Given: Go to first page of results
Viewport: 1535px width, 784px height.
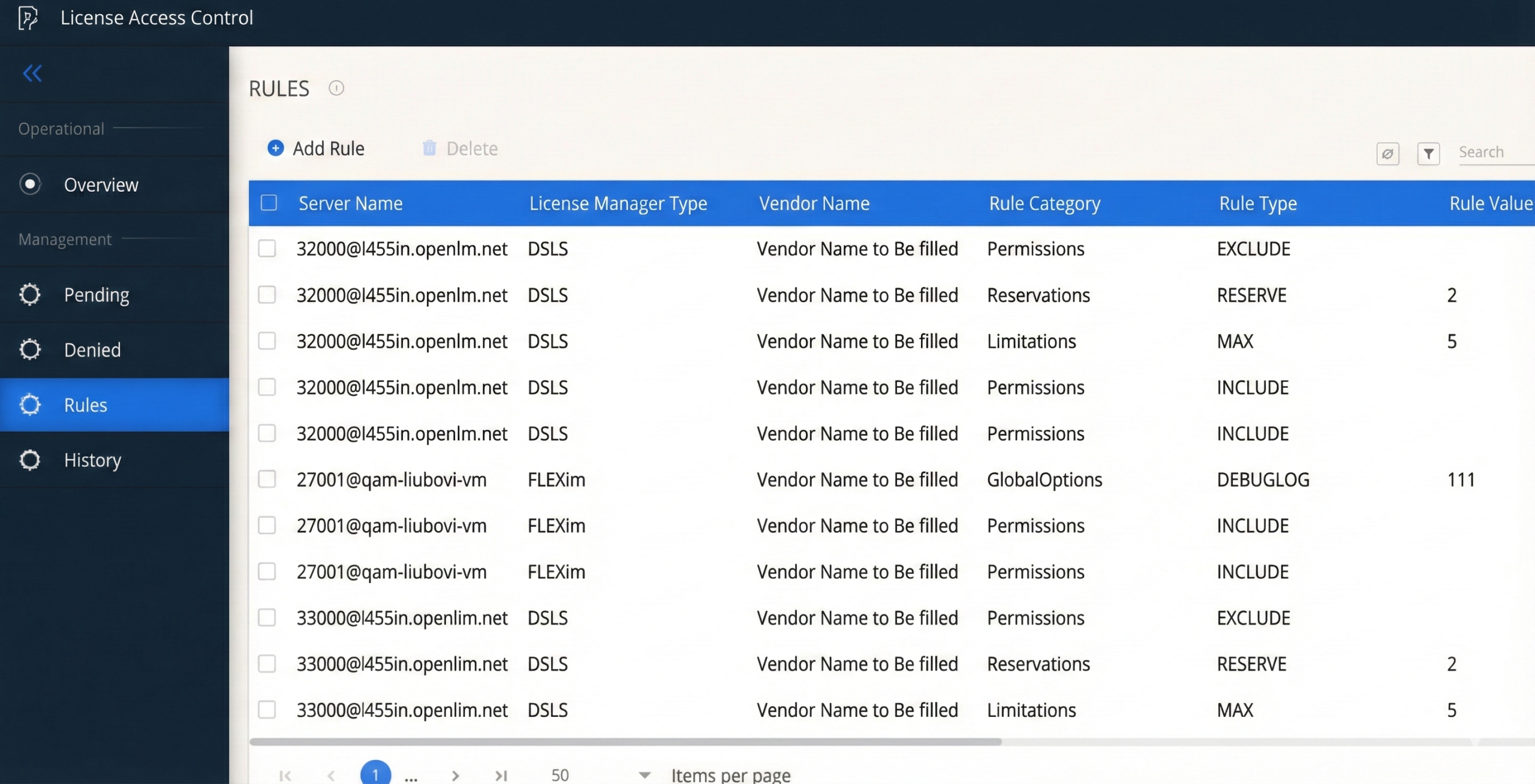Looking at the screenshot, I should tap(285, 776).
